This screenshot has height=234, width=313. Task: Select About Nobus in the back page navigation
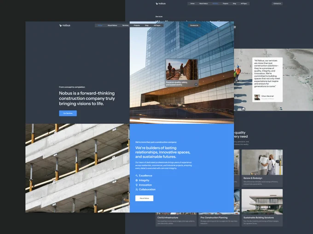tap(203, 4)
